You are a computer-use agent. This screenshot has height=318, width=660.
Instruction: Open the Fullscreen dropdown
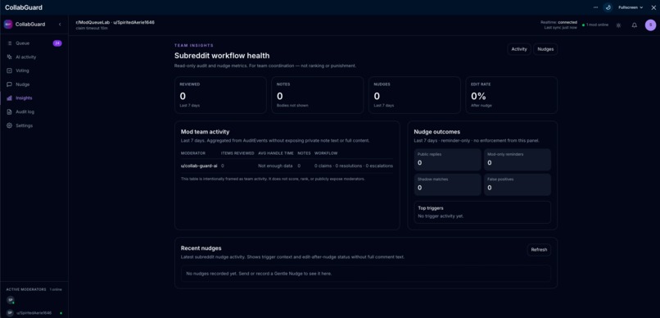tap(631, 7)
